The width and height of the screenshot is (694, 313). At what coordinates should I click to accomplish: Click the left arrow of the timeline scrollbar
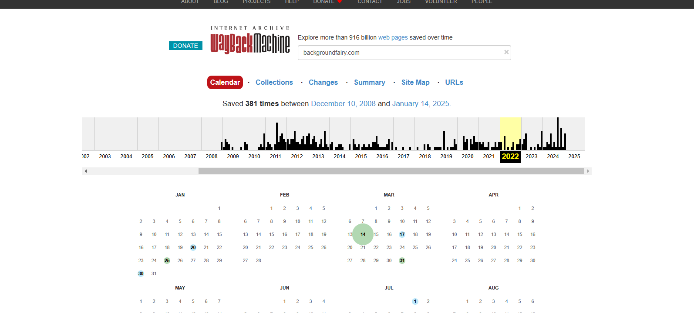click(86, 171)
